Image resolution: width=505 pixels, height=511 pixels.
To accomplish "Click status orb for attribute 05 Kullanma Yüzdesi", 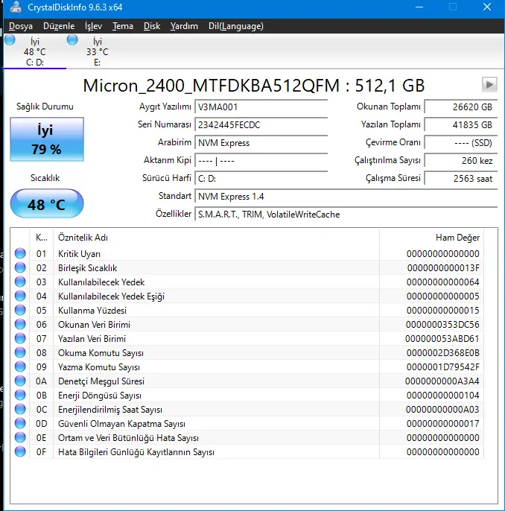I will pyautogui.click(x=20, y=310).
